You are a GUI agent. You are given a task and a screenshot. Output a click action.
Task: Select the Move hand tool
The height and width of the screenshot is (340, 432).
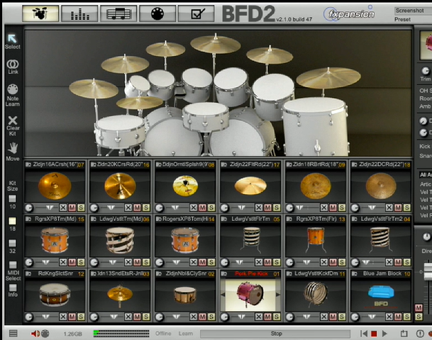[x=12, y=150]
